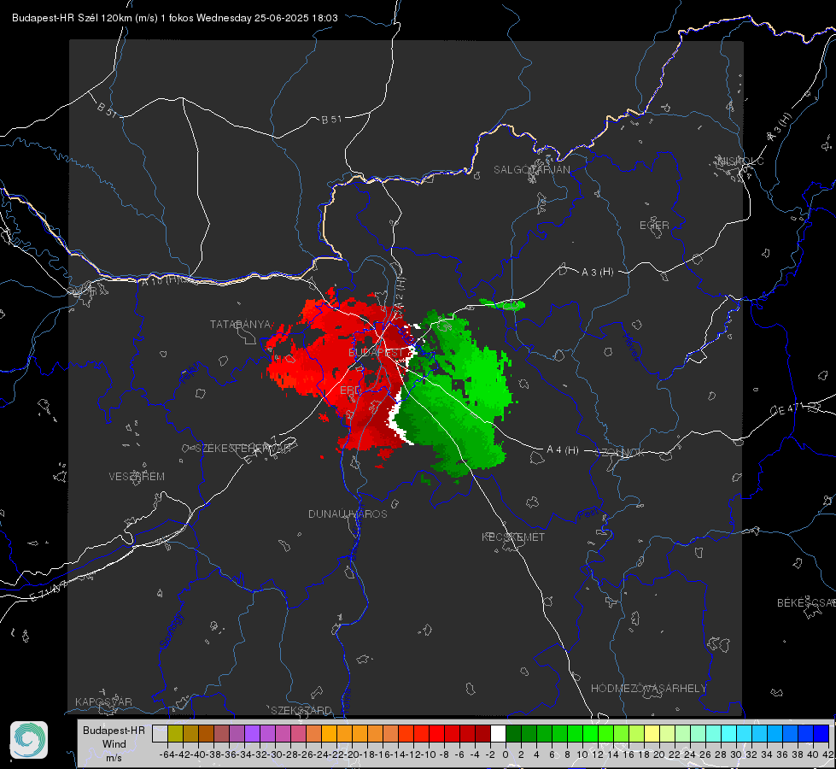Select the light gray first swatch in the legend
This screenshot has height=769, width=836.
pyautogui.click(x=160, y=733)
